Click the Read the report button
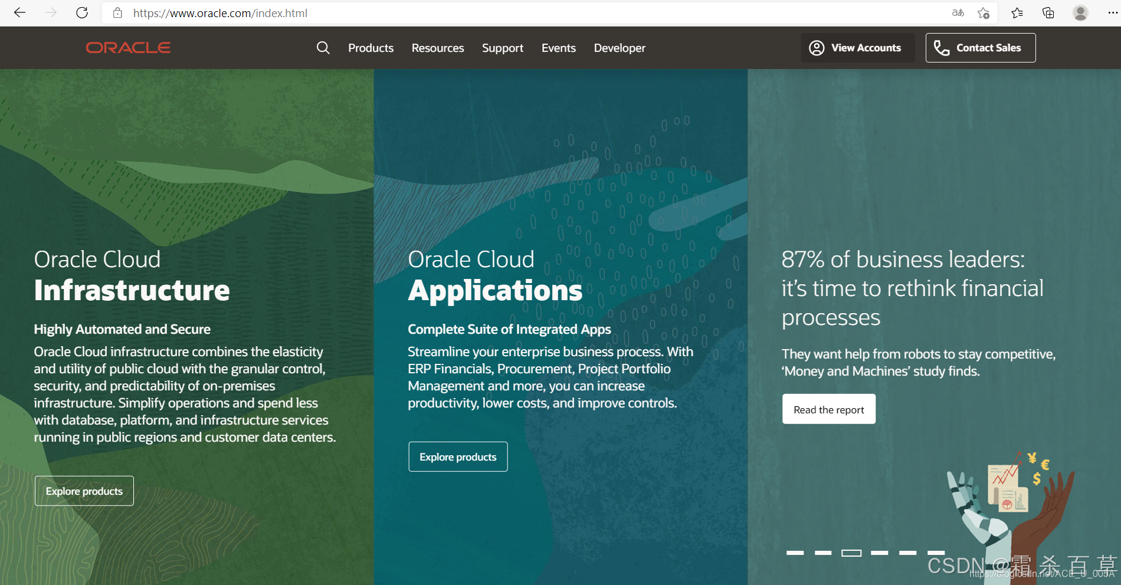Screen dimensions: 1121x585 coord(829,409)
